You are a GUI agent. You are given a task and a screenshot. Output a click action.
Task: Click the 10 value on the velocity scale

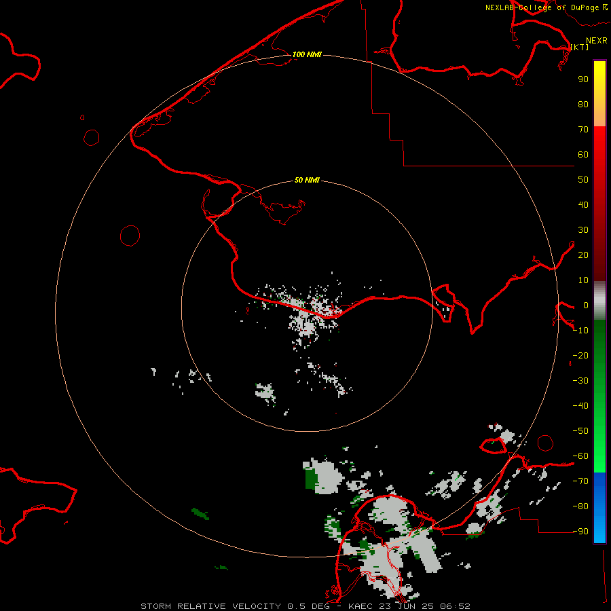pyautogui.click(x=583, y=280)
